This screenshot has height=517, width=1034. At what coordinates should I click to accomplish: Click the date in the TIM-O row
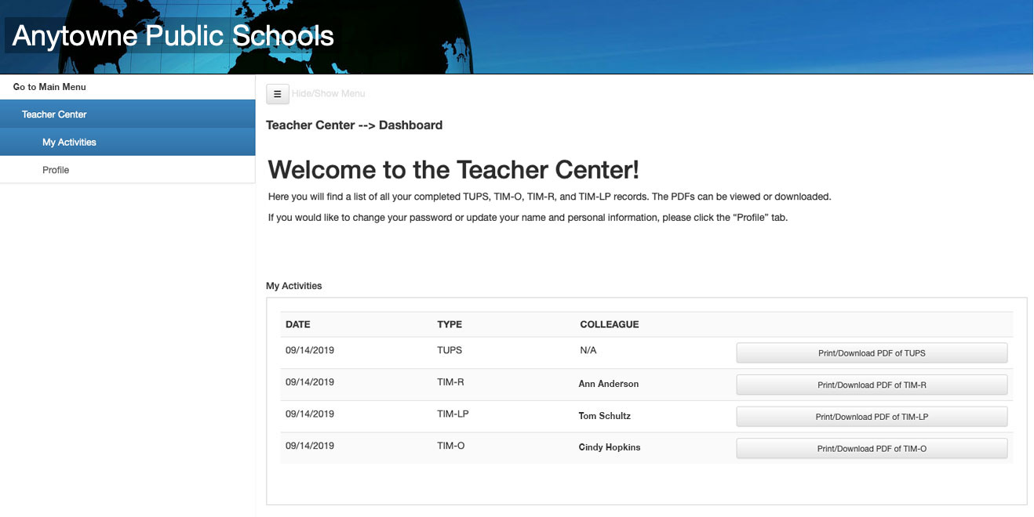(x=310, y=446)
